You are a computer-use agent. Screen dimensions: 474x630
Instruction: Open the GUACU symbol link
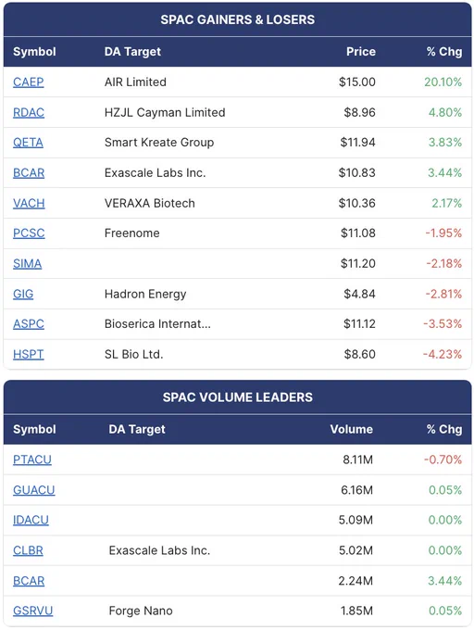(x=33, y=490)
